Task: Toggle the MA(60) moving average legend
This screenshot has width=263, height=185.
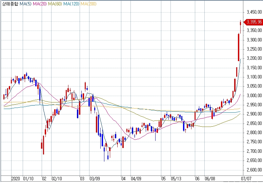Action: [x=55, y=3]
